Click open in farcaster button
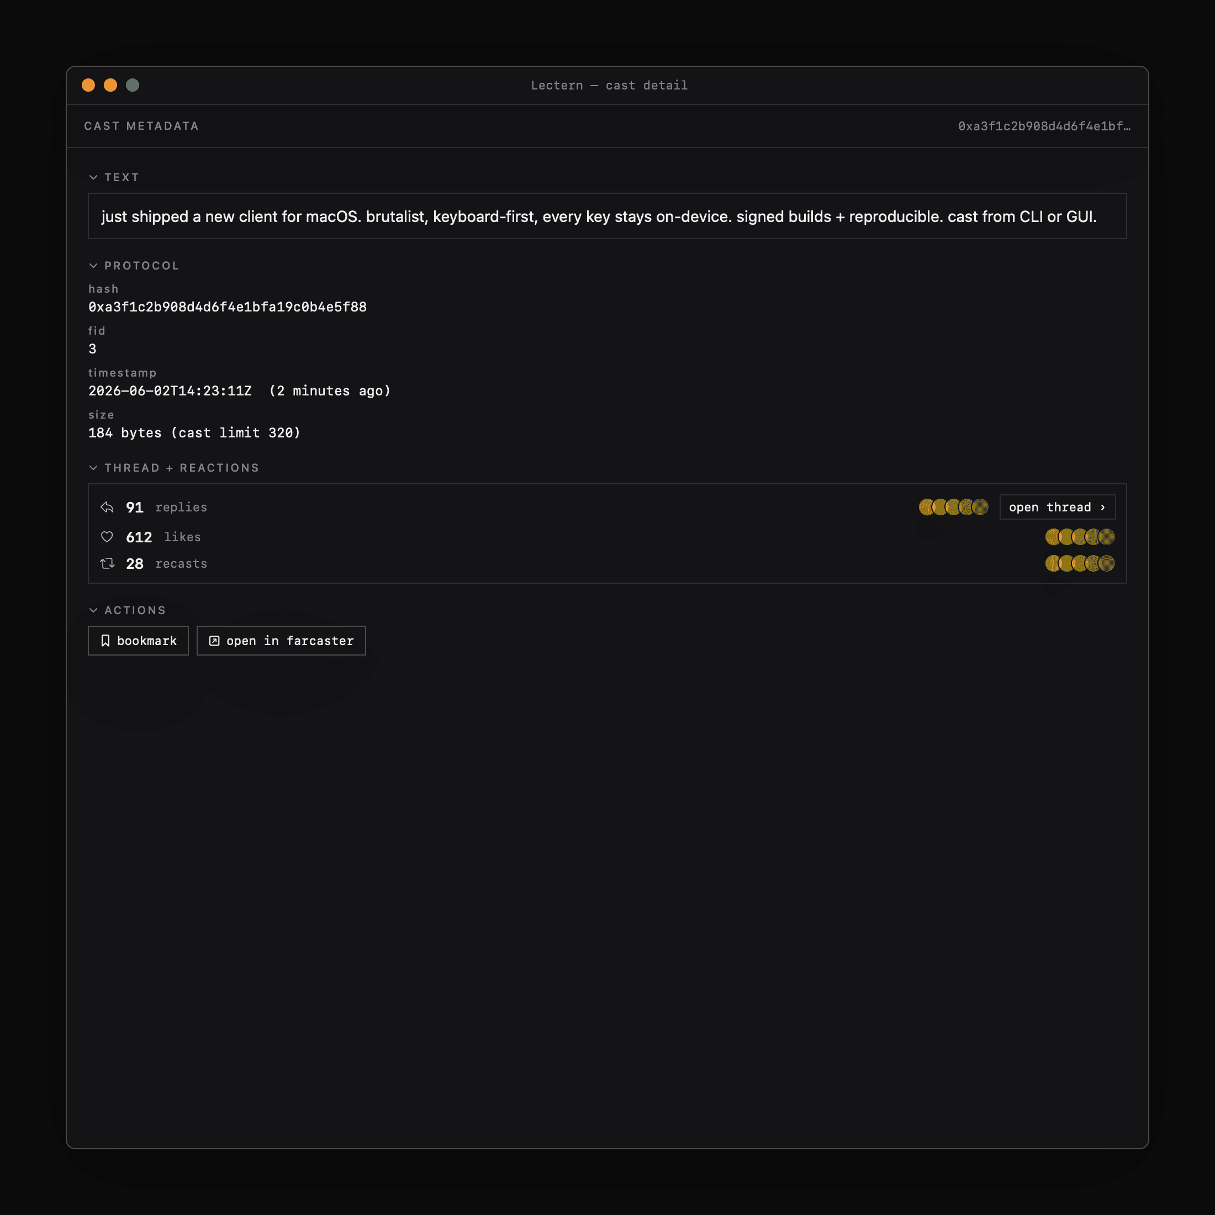Image resolution: width=1215 pixels, height=1215 pixels. (x=281, y=640)
